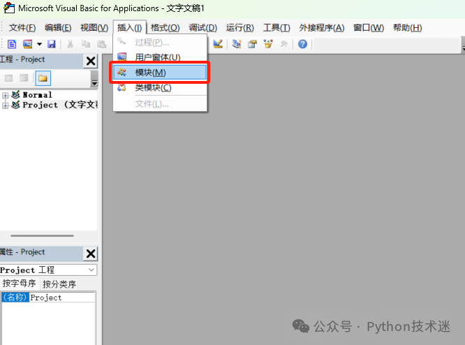Viewport: 465px width, 345px height.
Task: Open the 格式(O) menu
Action: pyautogui.click(x=165, y=28)
